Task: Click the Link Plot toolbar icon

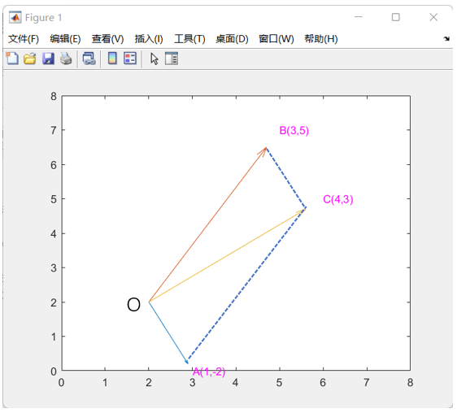Action: (x=89, y=59)
